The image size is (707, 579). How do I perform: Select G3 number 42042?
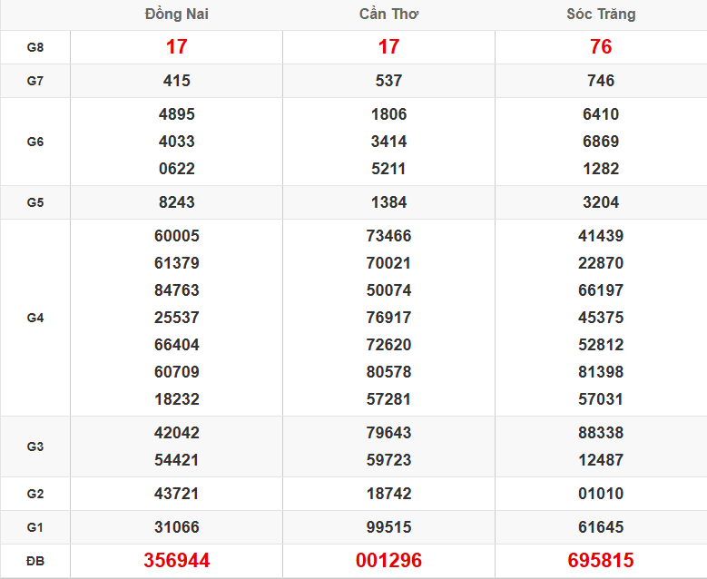(x=176, y=433)
